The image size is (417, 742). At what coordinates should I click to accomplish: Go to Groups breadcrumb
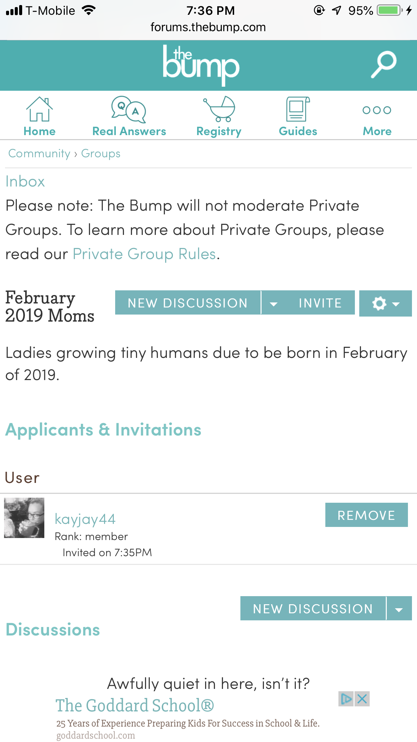[x=101, y=154]
